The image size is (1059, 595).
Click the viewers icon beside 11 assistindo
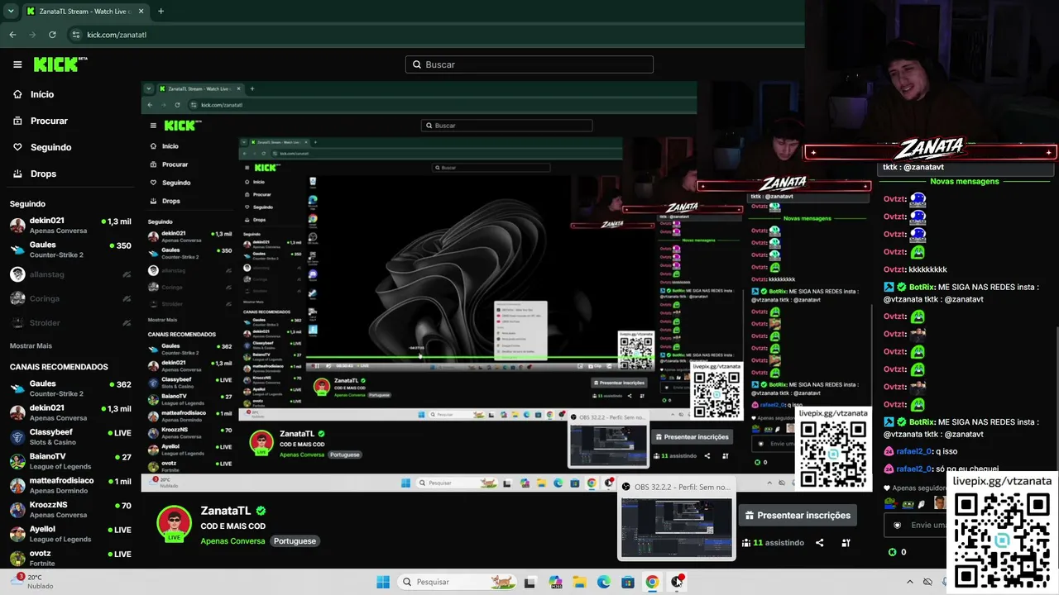click(x=747, y=543)
